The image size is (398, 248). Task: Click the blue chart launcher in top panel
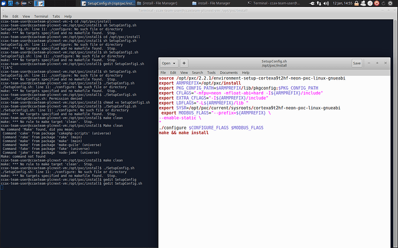point(10,3)
